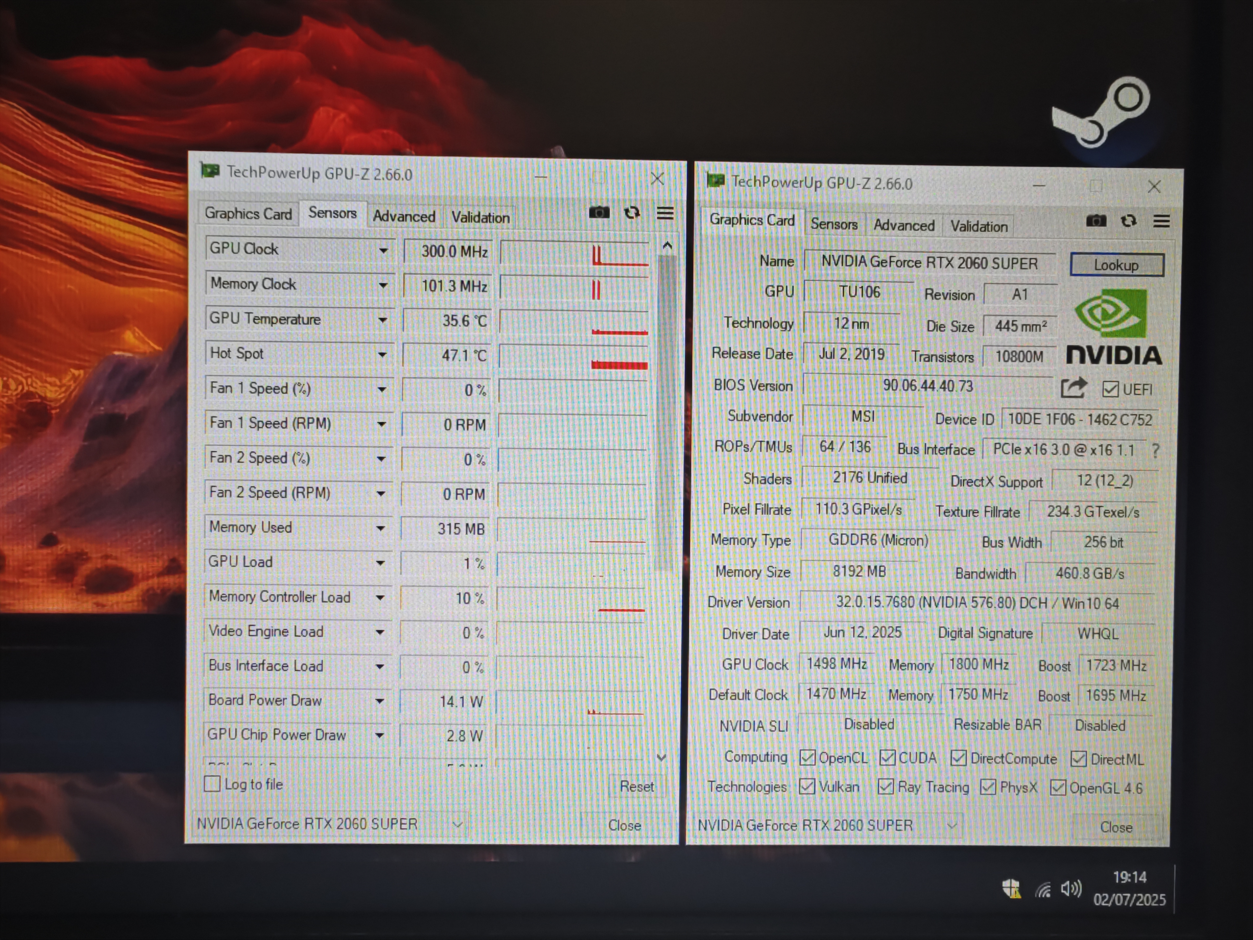Click Driver Version field
Viewport: 1253px width, 940px height.
tap(978, 603)
